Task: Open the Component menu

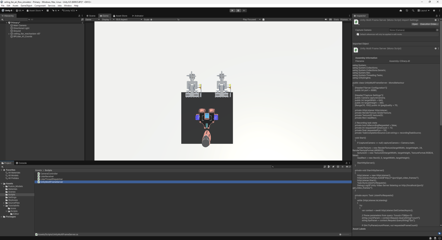Action: (40, 6)
